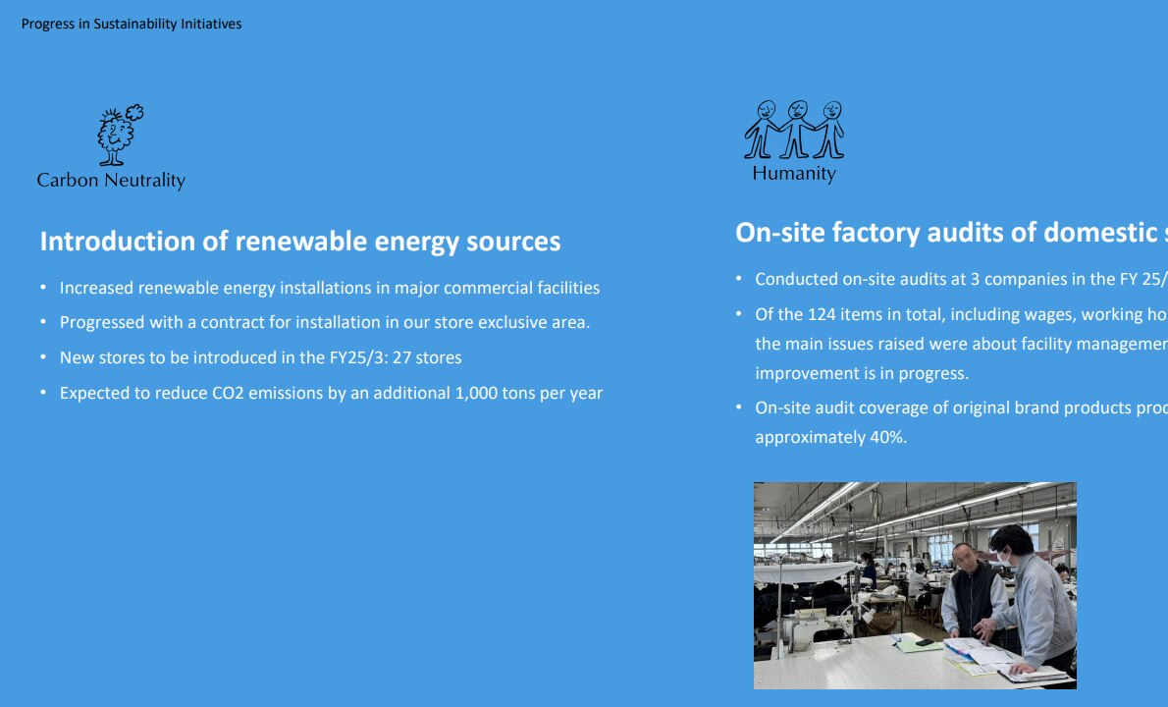
Task: Click bullet 'Conducted on-site audits at 3 companies'
Action: 961,280
